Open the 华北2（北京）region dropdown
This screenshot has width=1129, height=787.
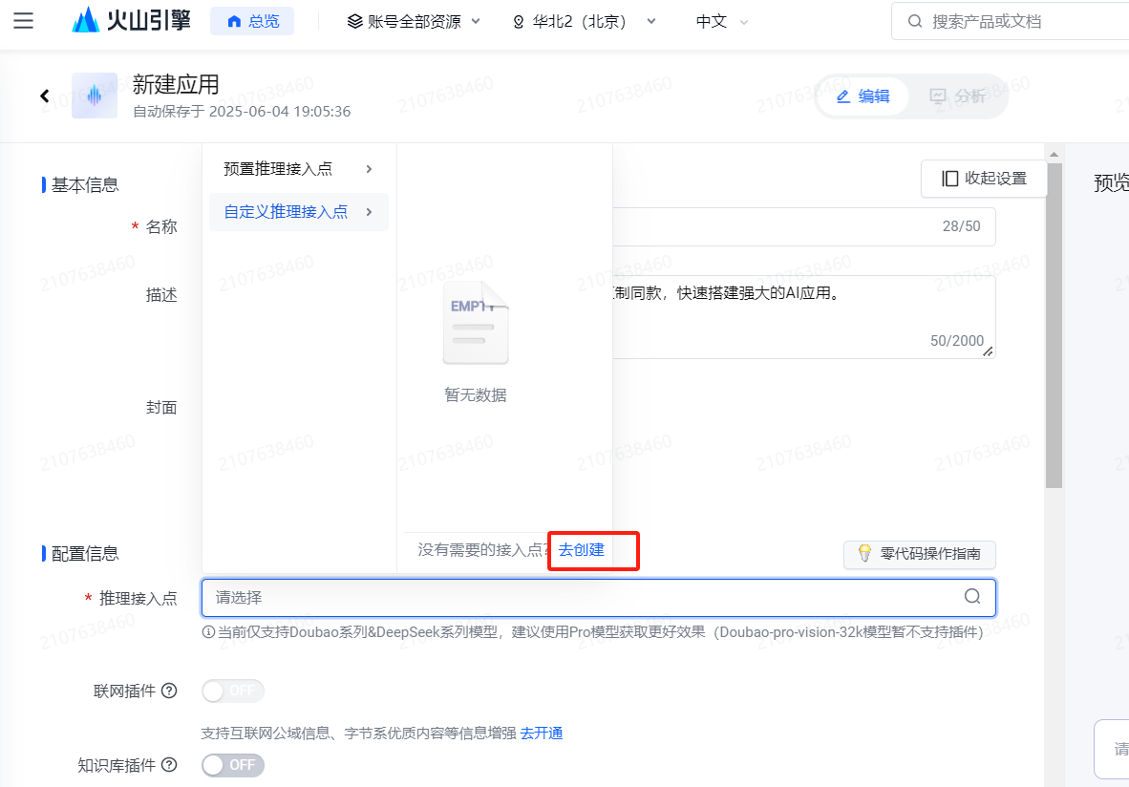tap(585, 21)
